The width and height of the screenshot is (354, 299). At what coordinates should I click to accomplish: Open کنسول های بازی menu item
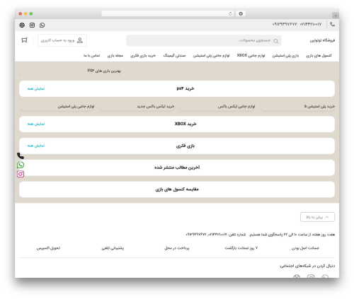[x=319, y=56]
